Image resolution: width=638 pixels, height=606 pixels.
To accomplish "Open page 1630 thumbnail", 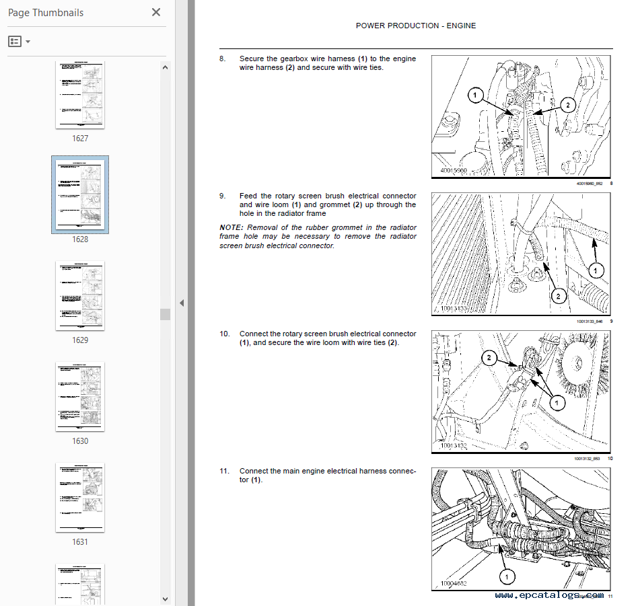I will (80, 396).
